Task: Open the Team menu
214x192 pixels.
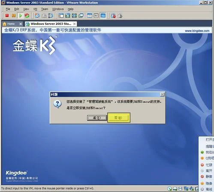Action: coord(45,9)
